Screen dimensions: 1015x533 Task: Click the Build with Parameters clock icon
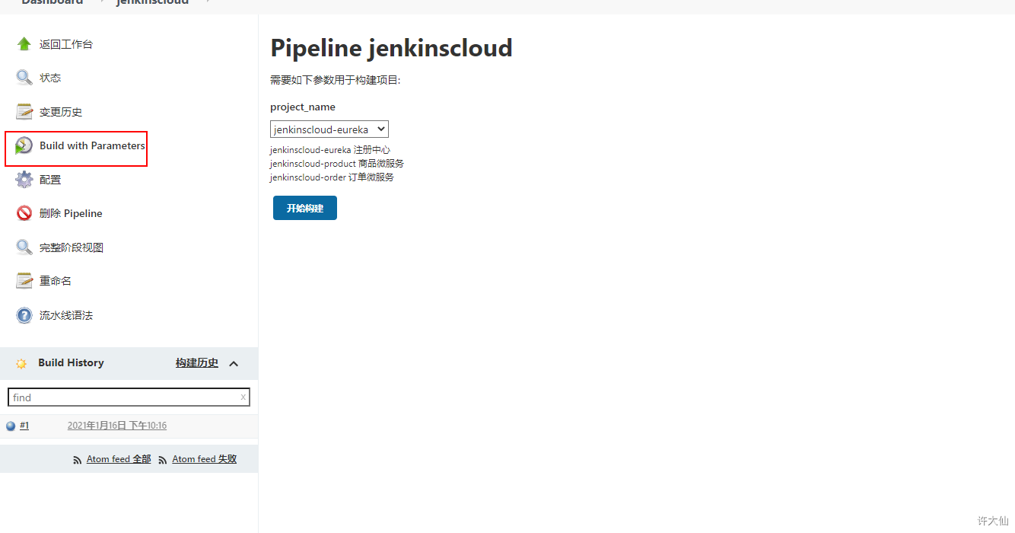pos(24,146)
